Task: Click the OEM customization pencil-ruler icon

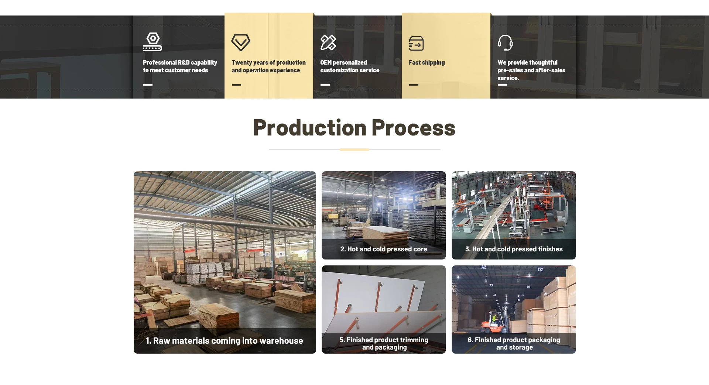Action: tap(328, 42)
